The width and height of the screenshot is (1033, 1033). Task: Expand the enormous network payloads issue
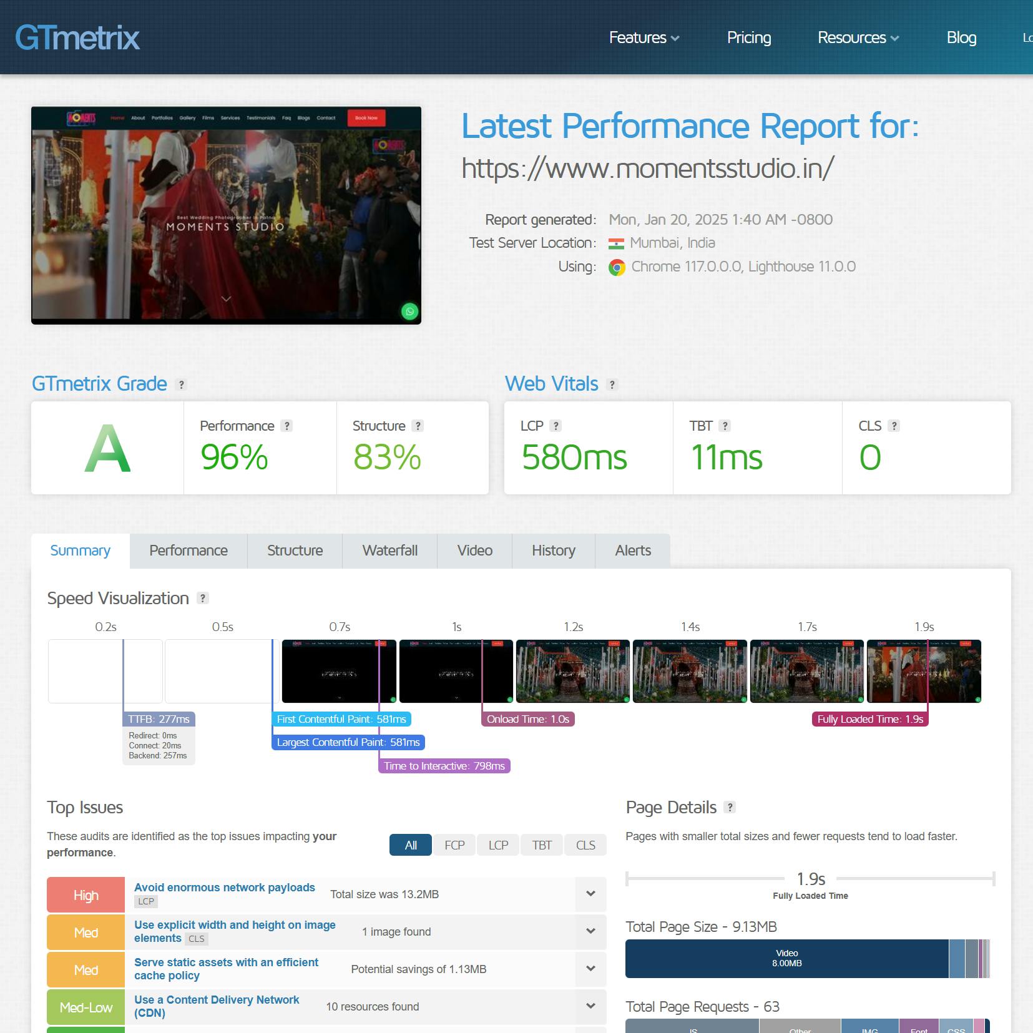[590, 894]
